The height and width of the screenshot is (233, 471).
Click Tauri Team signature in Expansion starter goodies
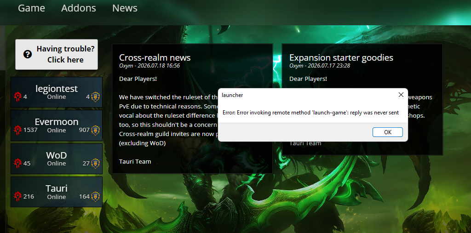coord(305,143)
